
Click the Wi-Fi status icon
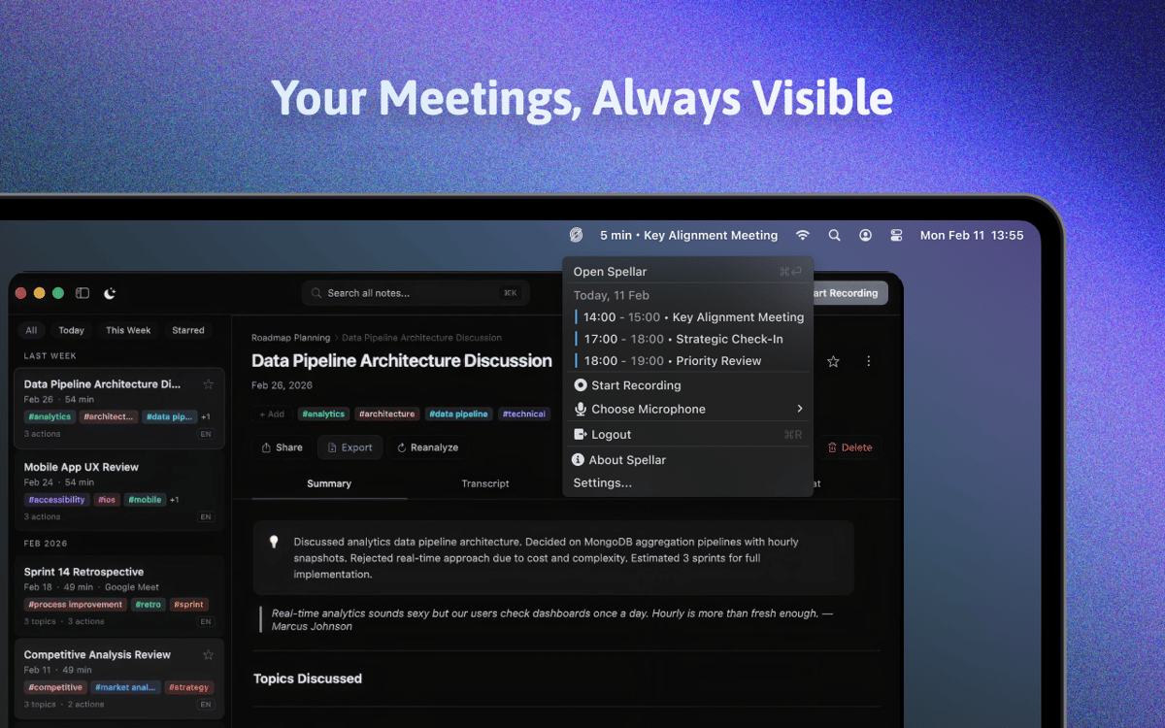pos(802,235)
